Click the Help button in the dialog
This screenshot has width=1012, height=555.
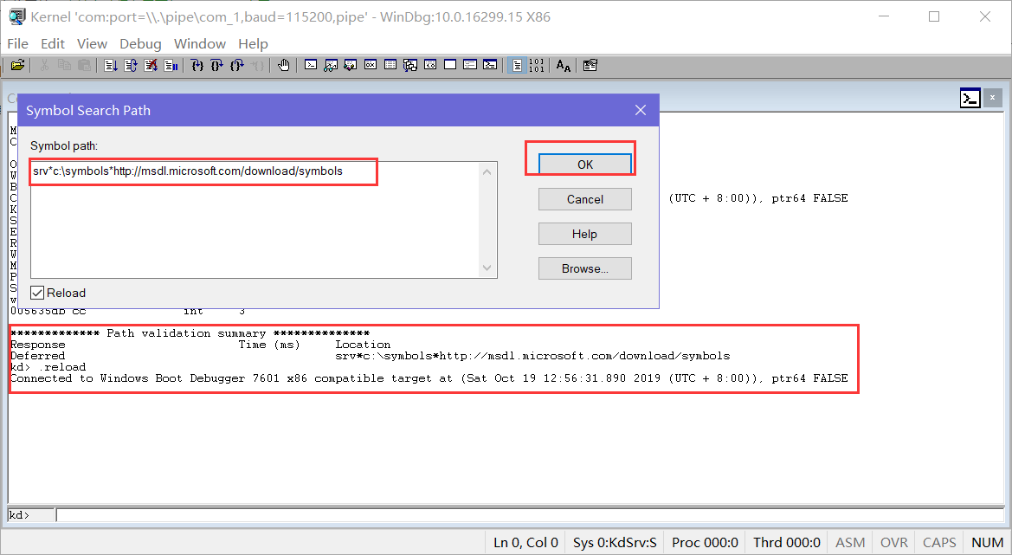584,235
